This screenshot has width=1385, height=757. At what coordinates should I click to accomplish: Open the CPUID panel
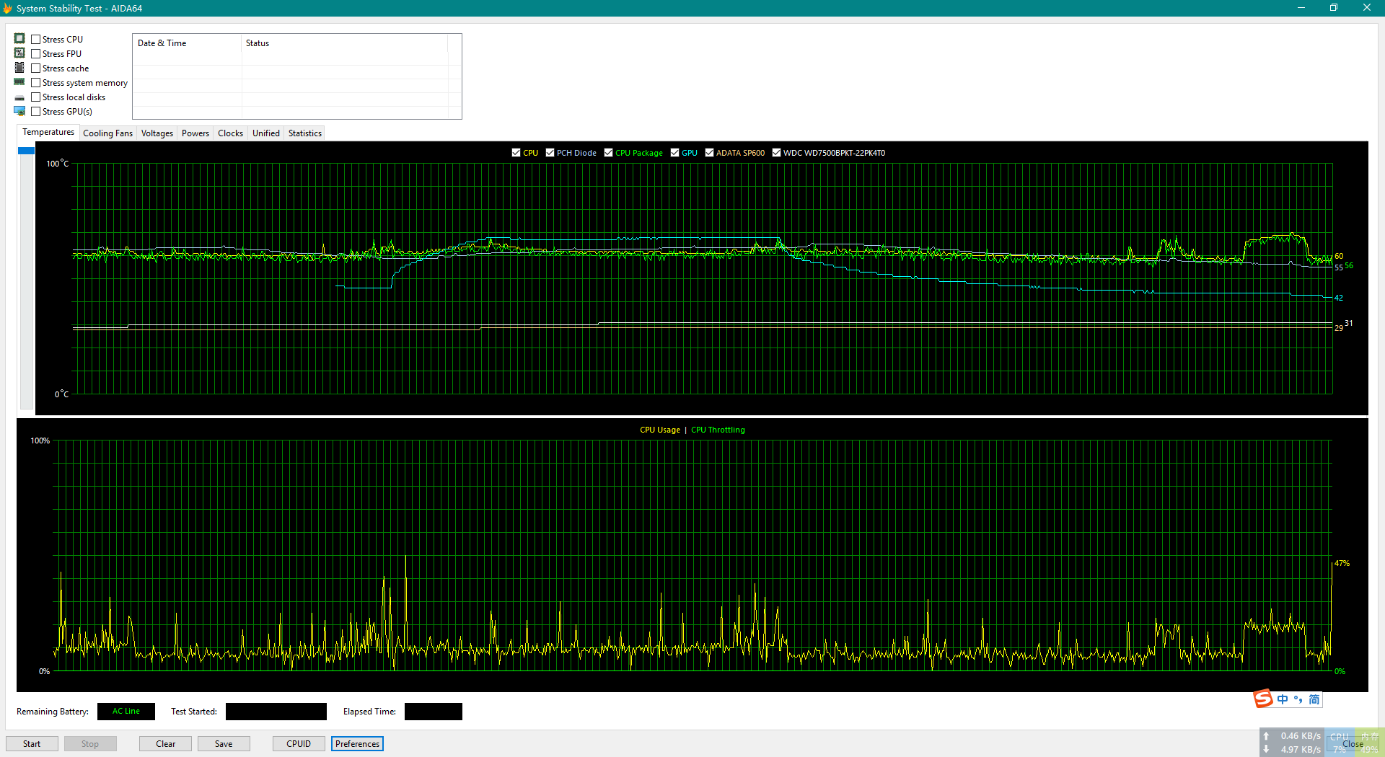pos(299,744)
